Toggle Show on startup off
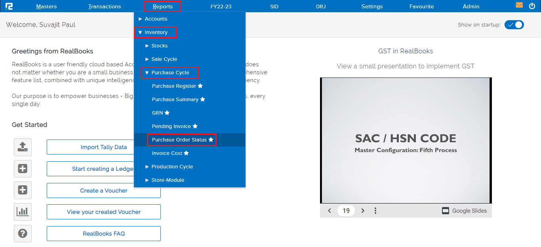The image size is (541, 247). click(514, 25)
